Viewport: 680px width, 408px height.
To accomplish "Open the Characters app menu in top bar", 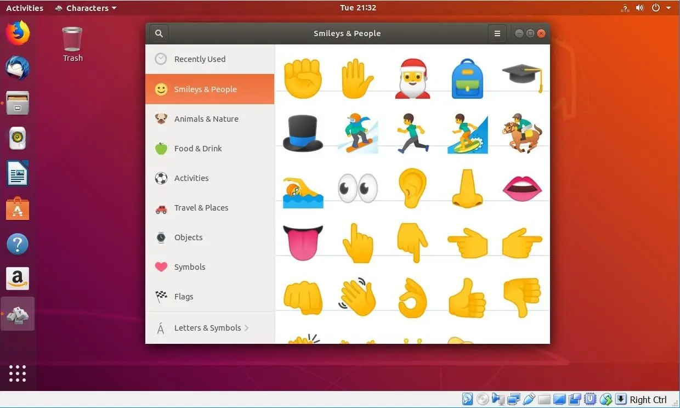I will coord(86,8).
